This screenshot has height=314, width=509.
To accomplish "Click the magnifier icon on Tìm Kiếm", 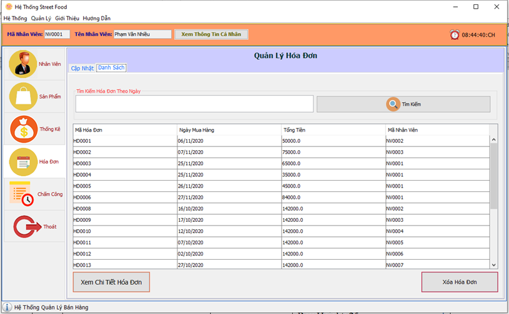I will click(393, 104).
